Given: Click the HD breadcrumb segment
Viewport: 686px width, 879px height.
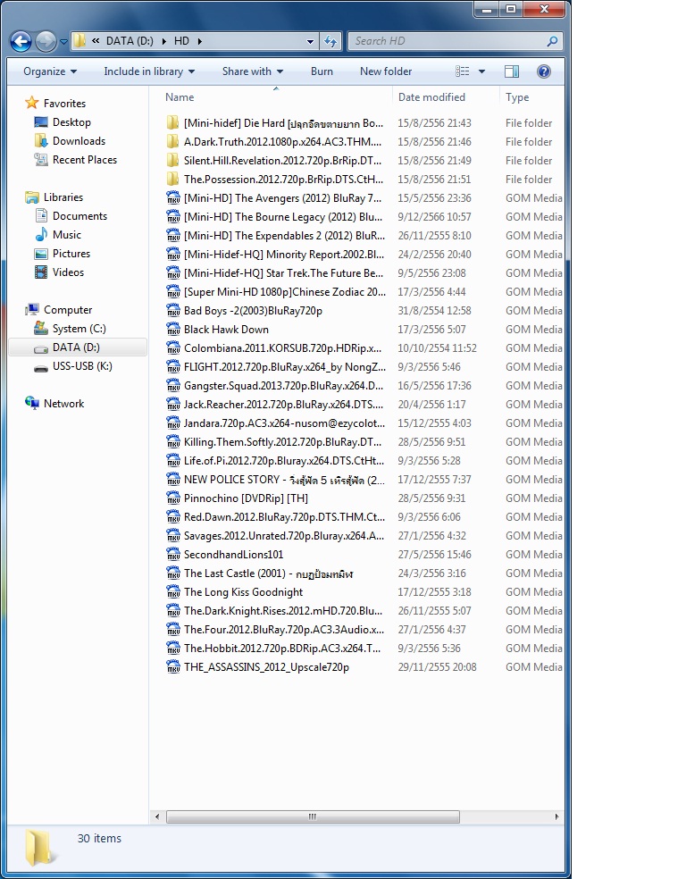Looking at the screenshot, I should point(181,41).
